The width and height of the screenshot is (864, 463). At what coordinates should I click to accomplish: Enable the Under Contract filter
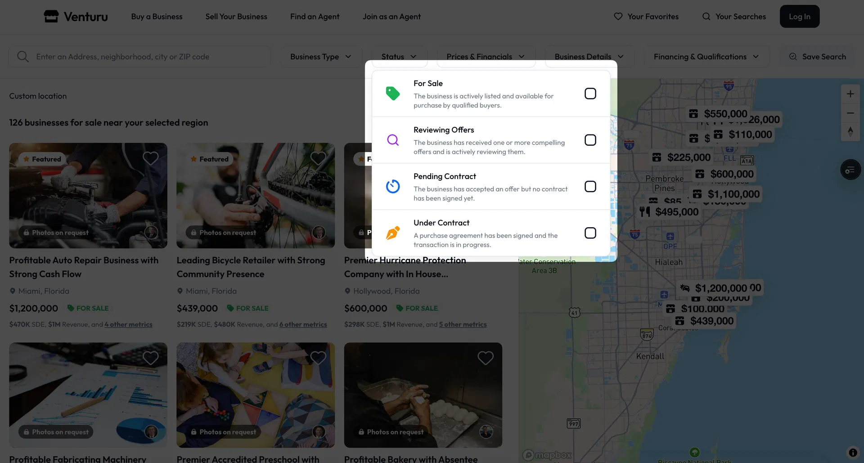(590, 233)
